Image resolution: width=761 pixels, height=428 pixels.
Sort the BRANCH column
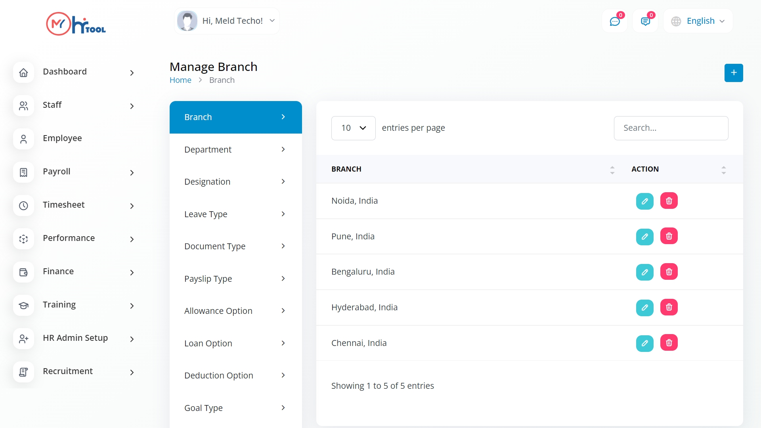click(x=612, y=169)
